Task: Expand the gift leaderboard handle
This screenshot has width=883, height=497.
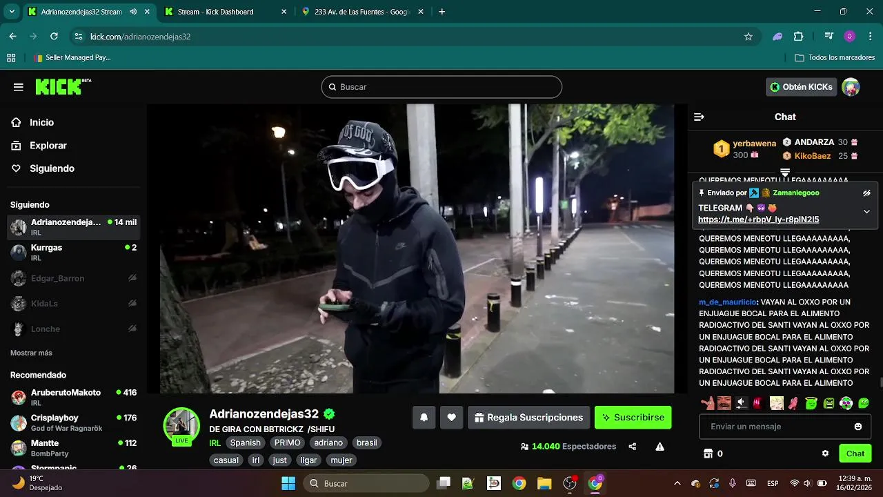Action: 785,172
